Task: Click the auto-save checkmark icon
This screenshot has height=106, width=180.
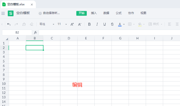Action: click(40, 13)
